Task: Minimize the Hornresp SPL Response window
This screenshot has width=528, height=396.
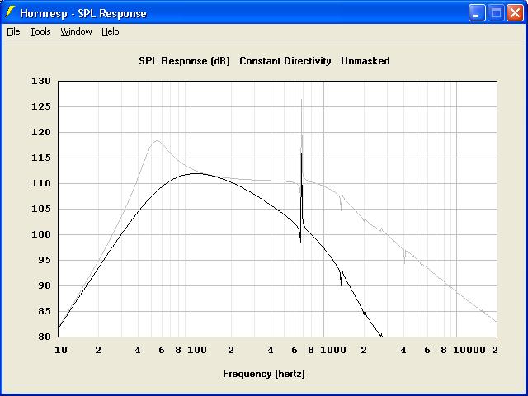Action: tap(477, 13)
